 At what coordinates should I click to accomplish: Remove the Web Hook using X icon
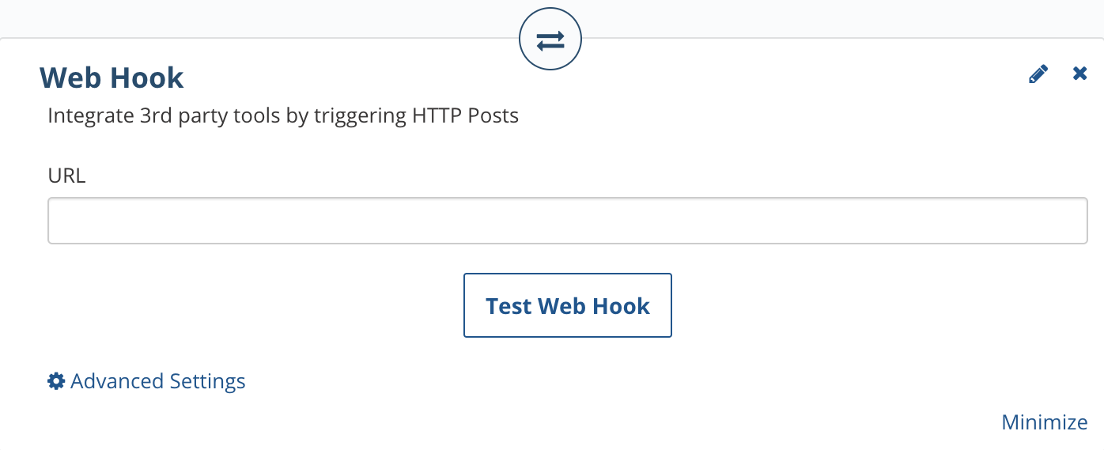pos(1079,74)
